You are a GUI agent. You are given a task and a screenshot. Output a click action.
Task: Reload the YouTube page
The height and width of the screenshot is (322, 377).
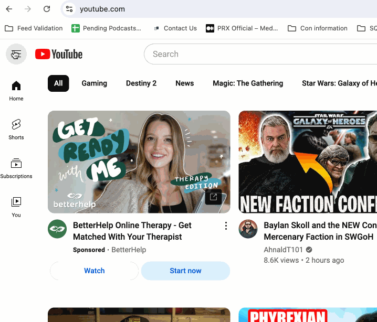(47, 9)
